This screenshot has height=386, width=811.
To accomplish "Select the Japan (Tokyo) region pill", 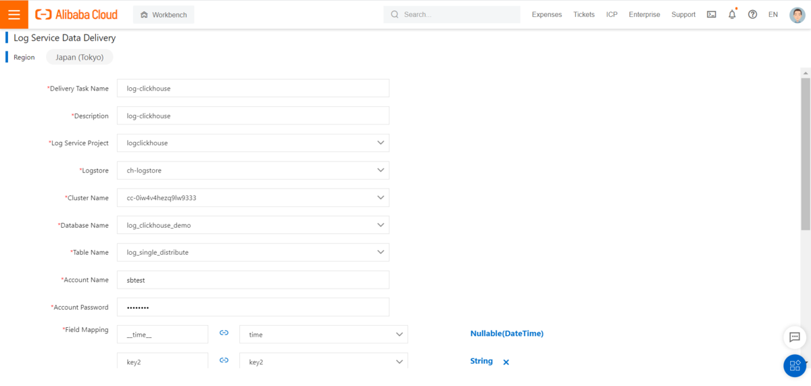I will pos(80,57).
